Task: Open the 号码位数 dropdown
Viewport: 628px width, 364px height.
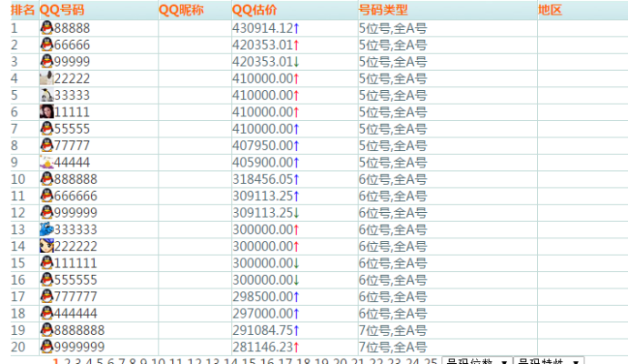Action: [476, 361]
